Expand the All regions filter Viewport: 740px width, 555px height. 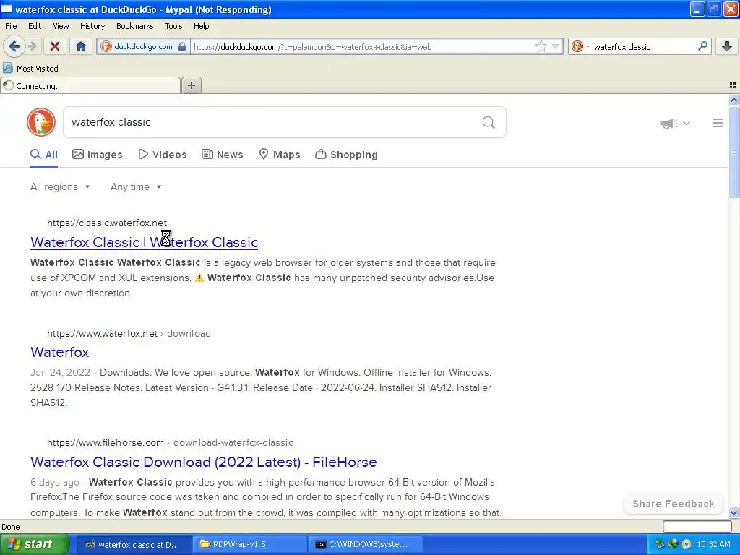click(x=60, y=187)
